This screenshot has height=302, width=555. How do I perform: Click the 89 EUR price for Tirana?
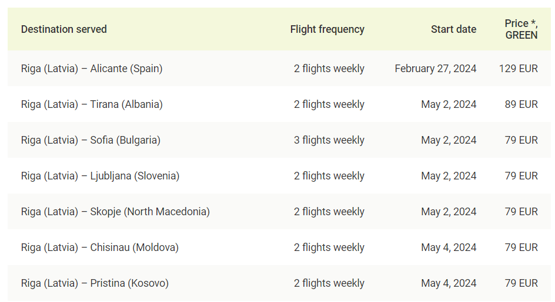(521, 104)
